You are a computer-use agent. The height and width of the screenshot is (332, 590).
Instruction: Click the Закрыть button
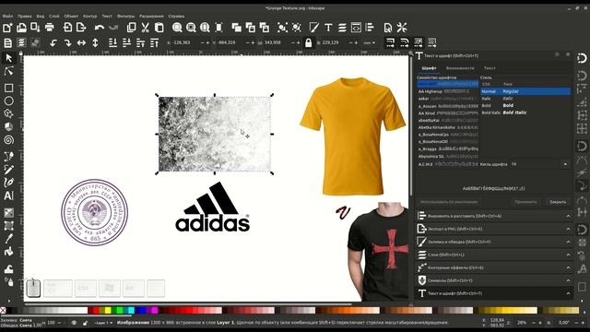pyautogui.click(x=558, y=202)
